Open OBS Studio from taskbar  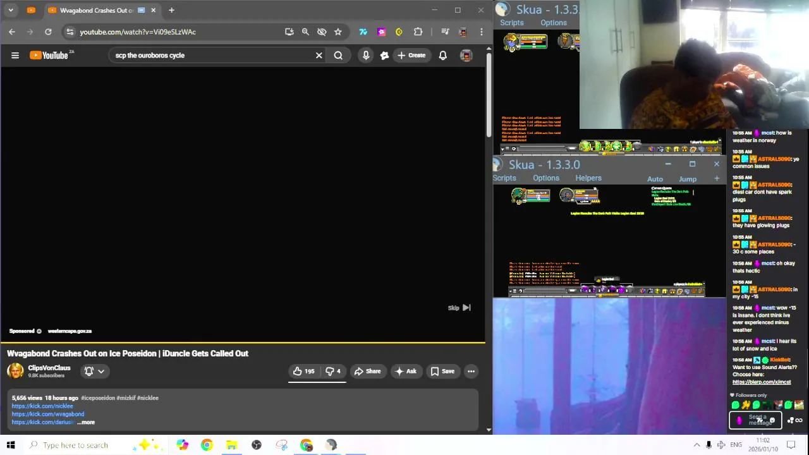(256, 445)
